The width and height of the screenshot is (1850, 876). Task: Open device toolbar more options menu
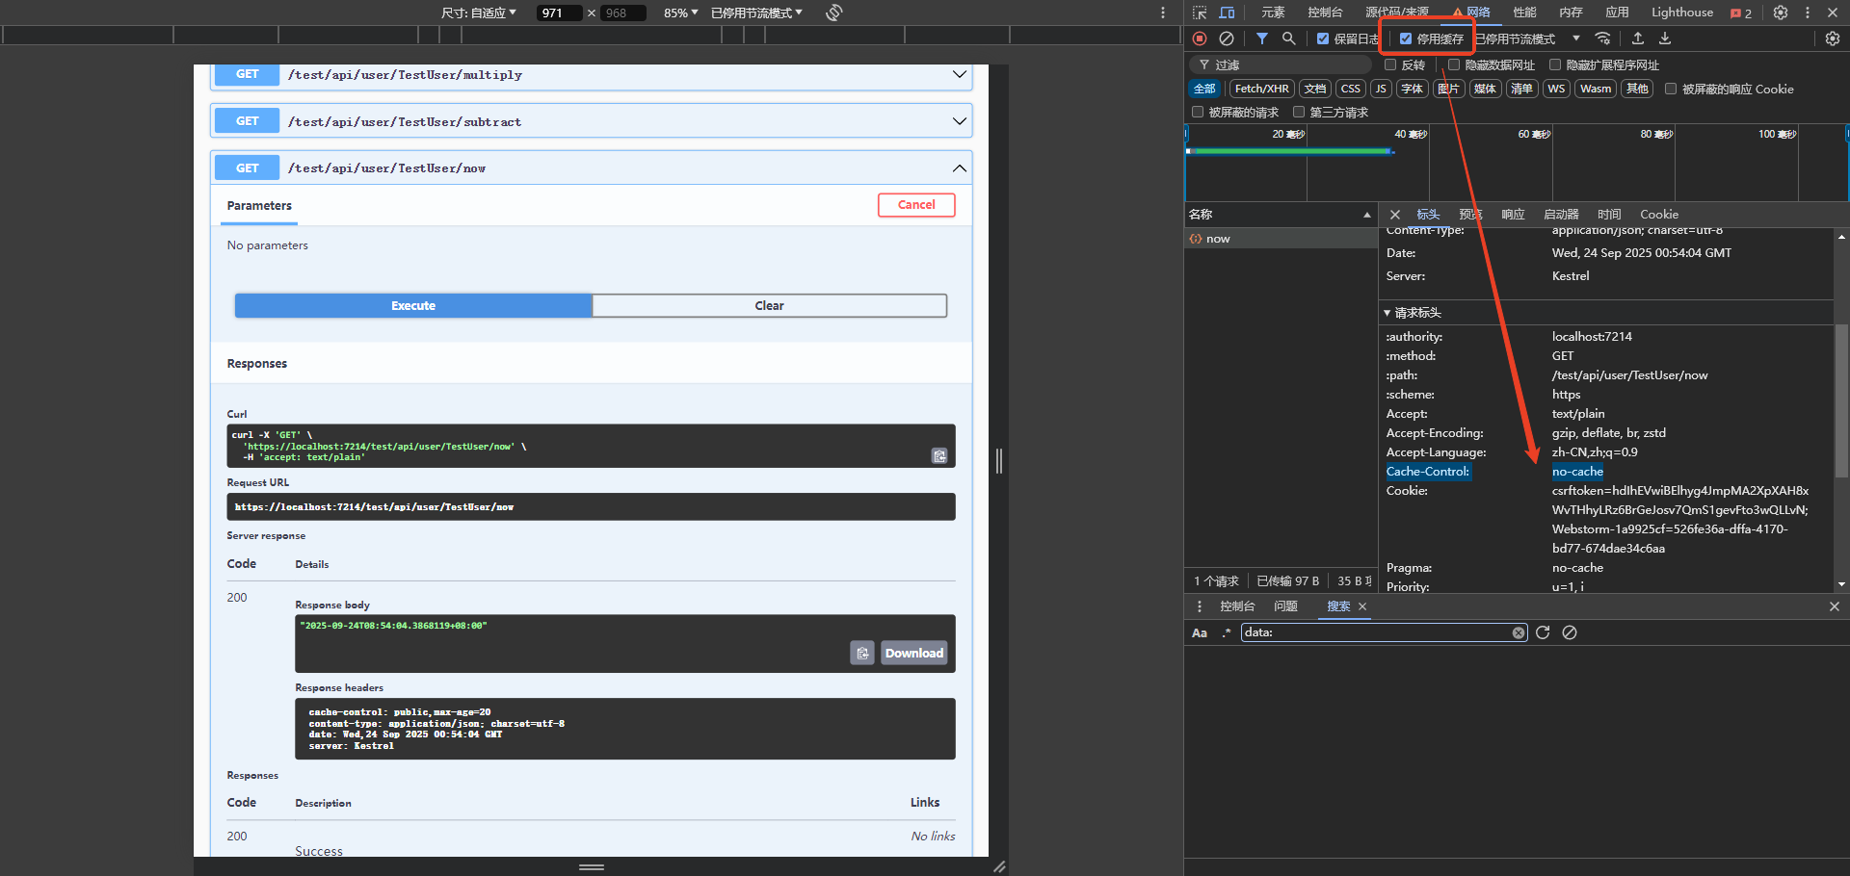(1163, 13)
